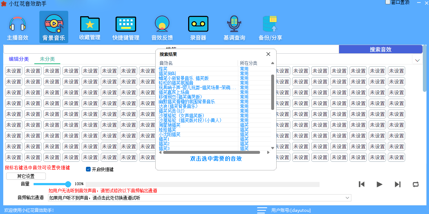Expand the 音频输出通道 dropdown
Image resolution: width=429 pixels, height=214 pixels.
coord(347,198)
